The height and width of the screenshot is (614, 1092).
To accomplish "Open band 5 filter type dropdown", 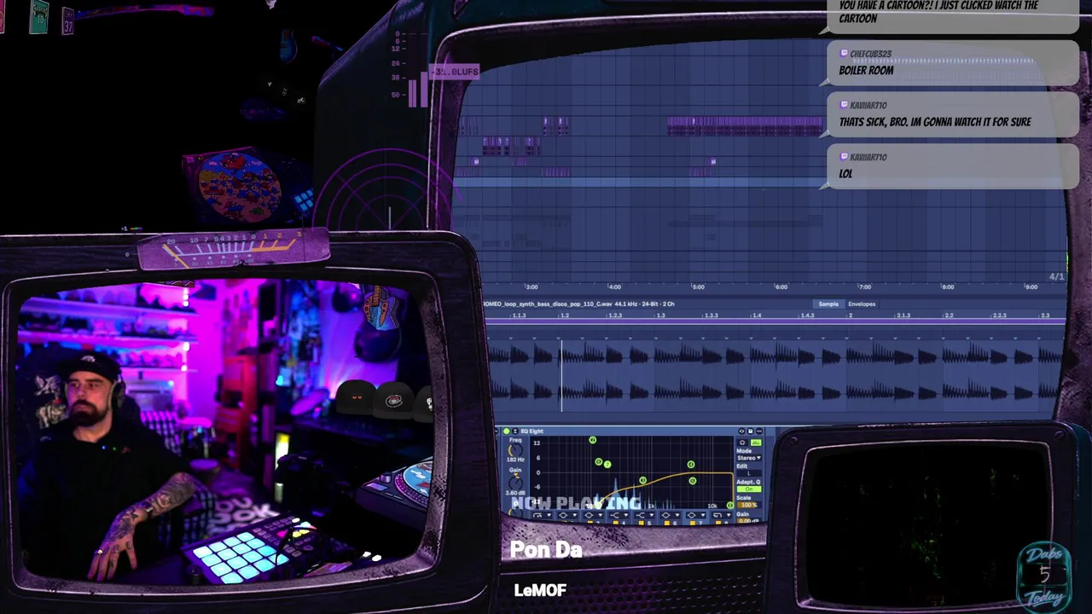I will pyautogui.click(x=644, y=515).
